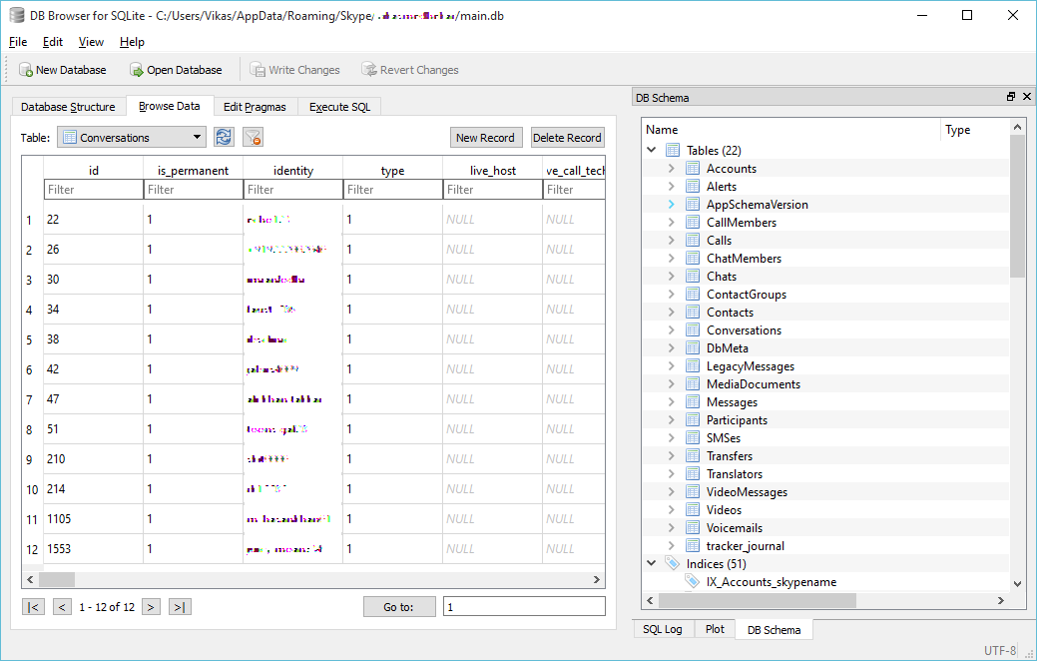The height and width of the screenshot is (661, 1037).
Task: Click the New Database toolbar icon
Action: (x=26, y=70)
